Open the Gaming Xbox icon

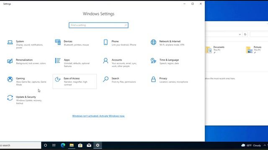pyautogui.click(x=10, y=79)
